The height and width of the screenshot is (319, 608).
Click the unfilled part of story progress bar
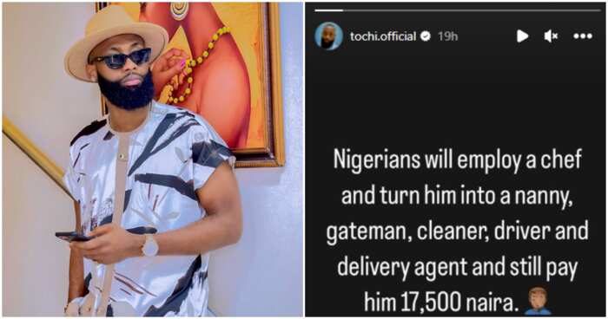click(473, 10)
